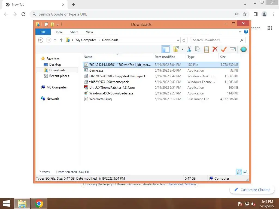Click the Customize Chrome button
Screen dimensions: 279x209
(x=252, y=190)
